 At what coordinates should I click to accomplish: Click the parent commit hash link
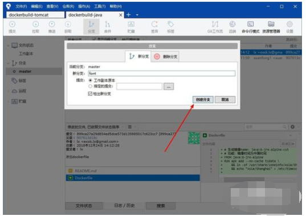[87, 138]
